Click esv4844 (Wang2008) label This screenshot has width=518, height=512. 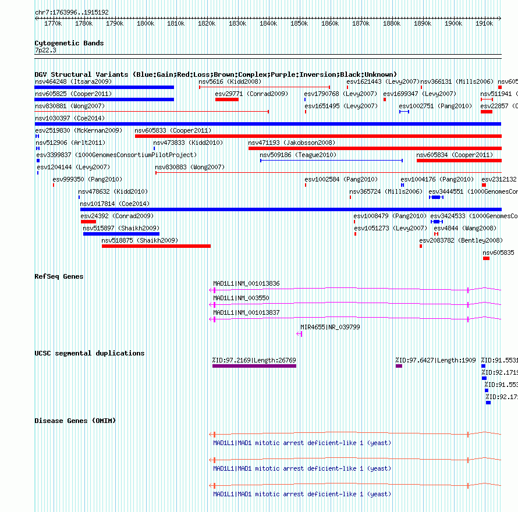coord(465,228)
